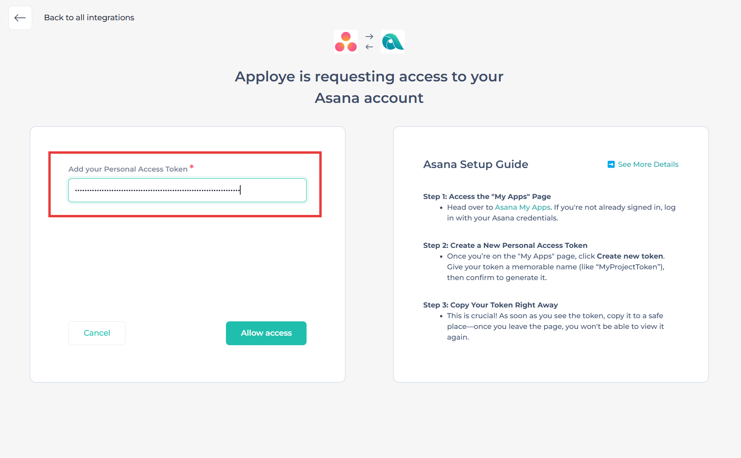
Task: Click the Step 2 Create New Token heading
Action: click(505, 245)
